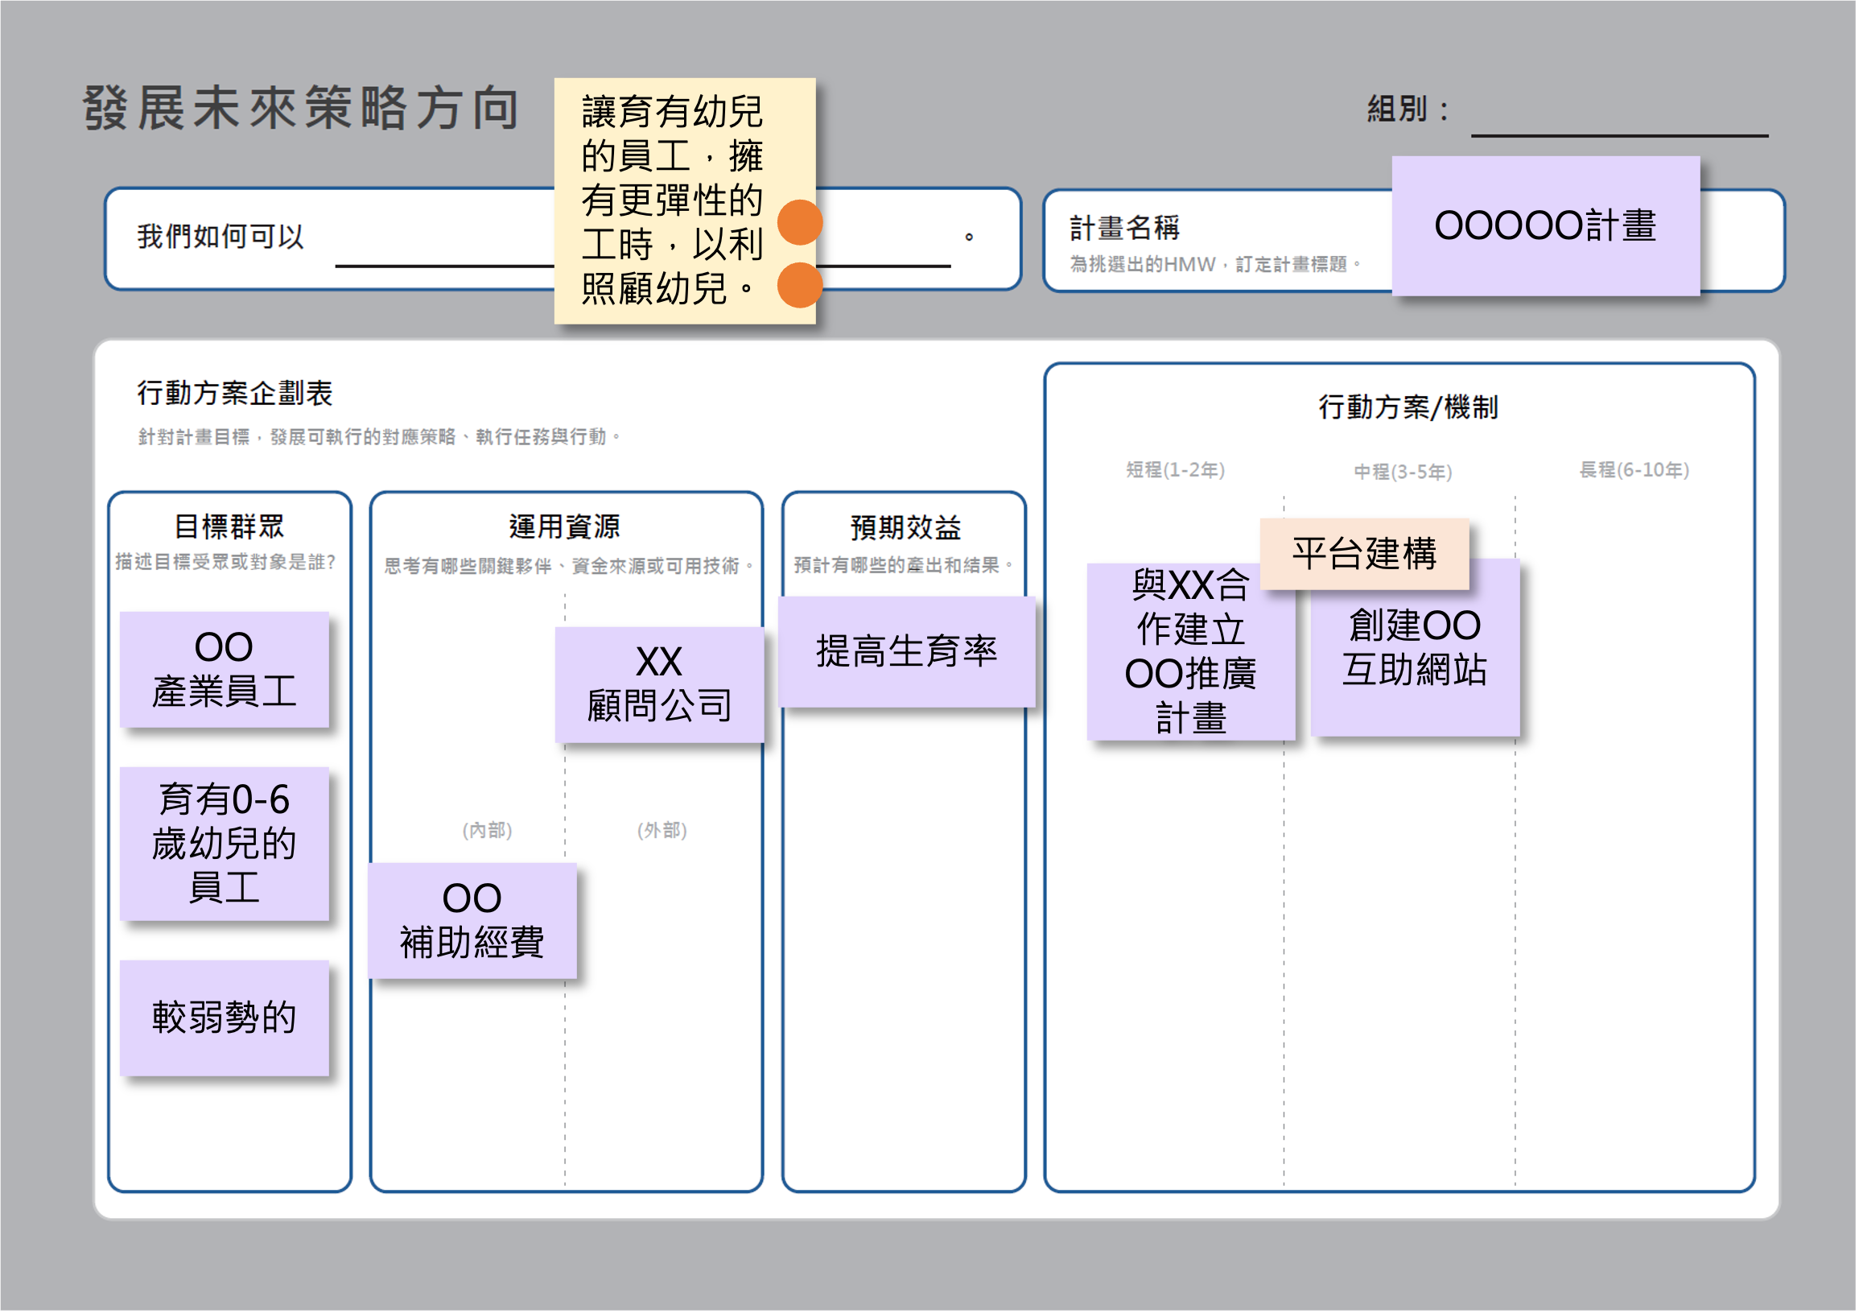Click the lower orange dot sticker

click(x=800, y=285)
